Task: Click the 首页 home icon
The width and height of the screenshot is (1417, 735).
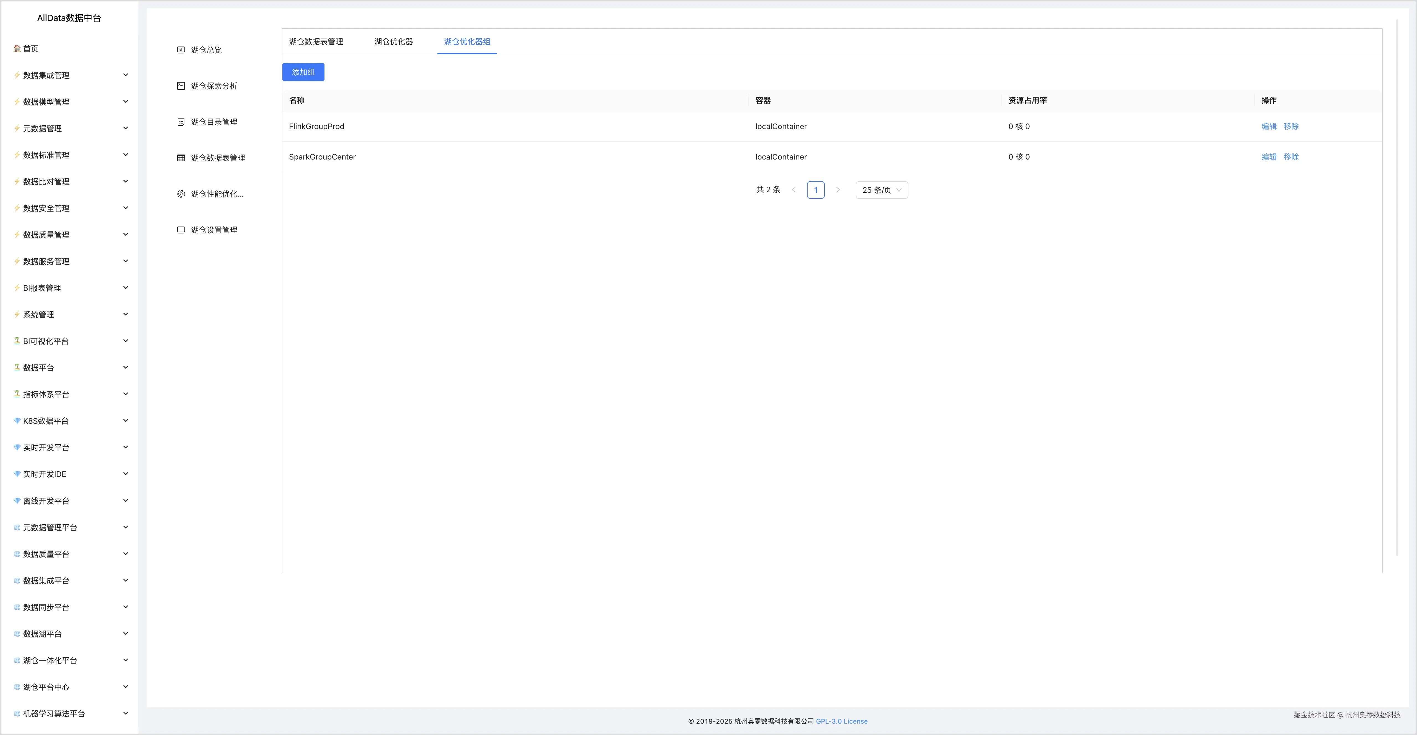Action: click(17, 48)
